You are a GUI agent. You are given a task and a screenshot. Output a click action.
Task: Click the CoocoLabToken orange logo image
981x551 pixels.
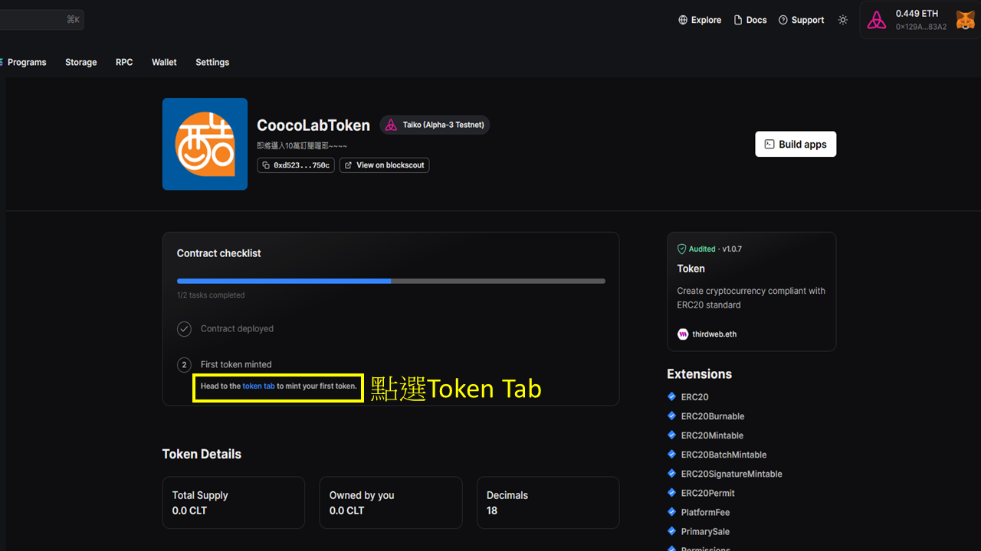[205, 144]
